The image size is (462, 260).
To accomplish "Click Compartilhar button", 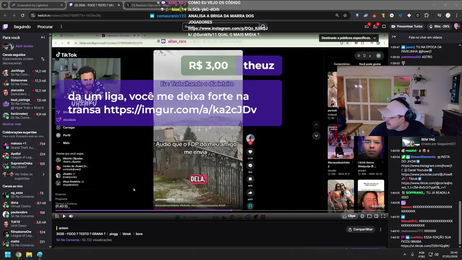I will point(360,229).
